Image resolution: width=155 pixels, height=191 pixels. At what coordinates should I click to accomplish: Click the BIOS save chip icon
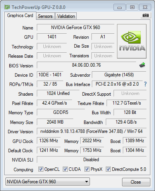tap(142, 65)
